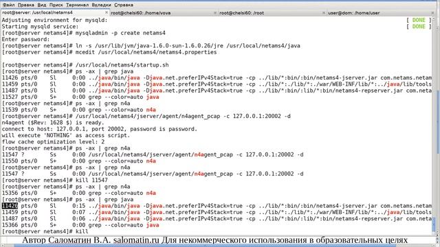440x247 pixels.
Task: Click the '11527 pts/0' grep process row
Action: click(x=80, y=97)
